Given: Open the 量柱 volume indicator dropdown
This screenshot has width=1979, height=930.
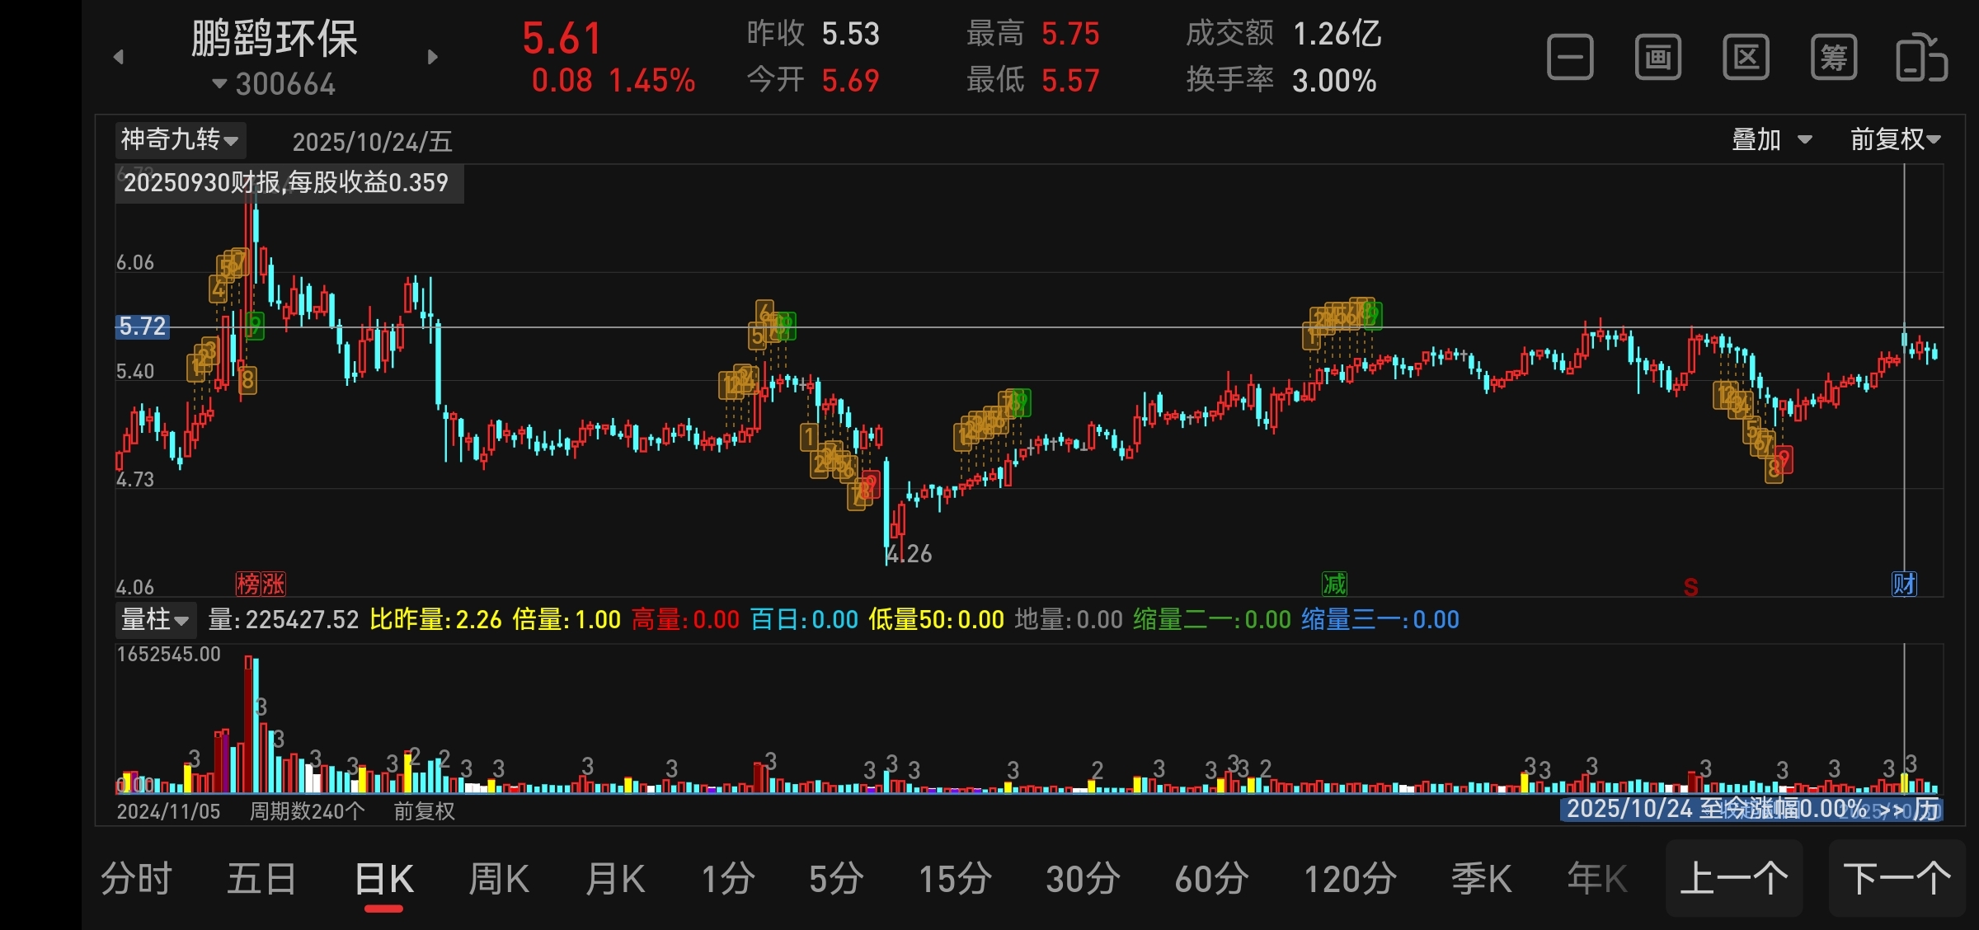Looking at the screenshot, I should pos(155,619).
